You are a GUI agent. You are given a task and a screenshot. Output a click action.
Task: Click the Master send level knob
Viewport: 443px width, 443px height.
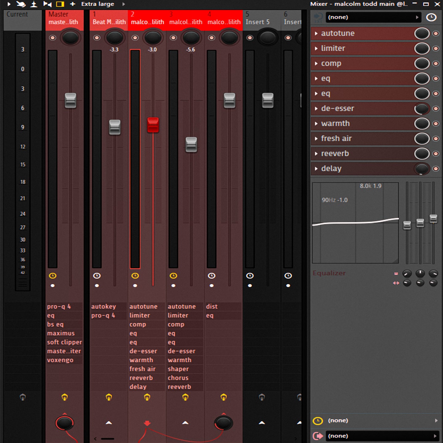point(64,423)
